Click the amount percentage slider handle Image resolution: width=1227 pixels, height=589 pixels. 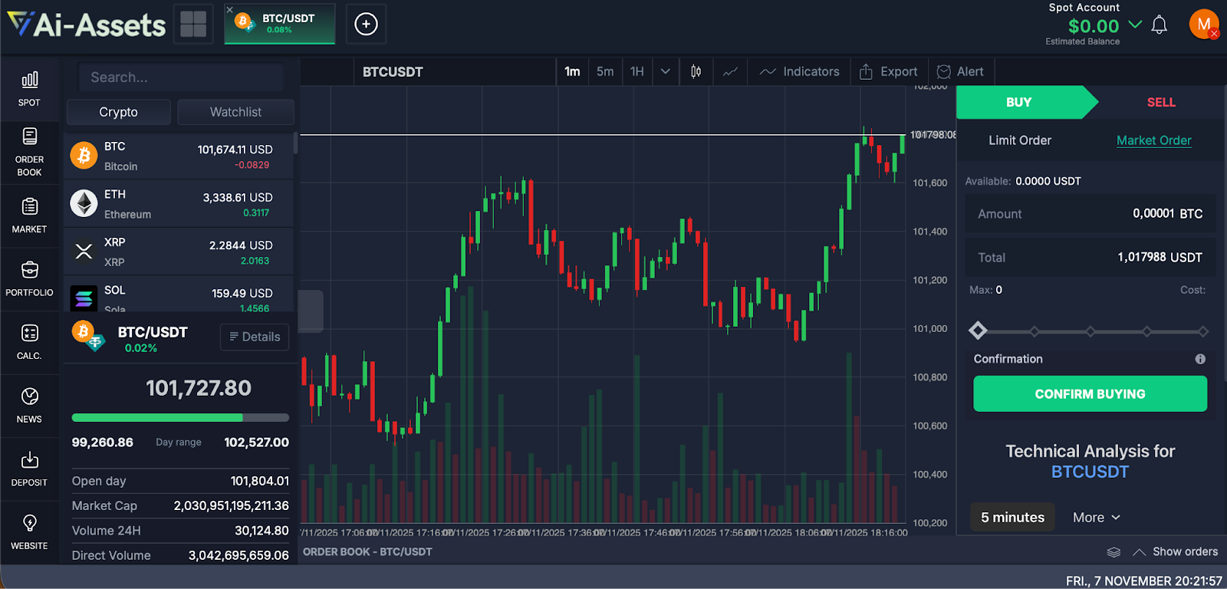pos(978,331)
